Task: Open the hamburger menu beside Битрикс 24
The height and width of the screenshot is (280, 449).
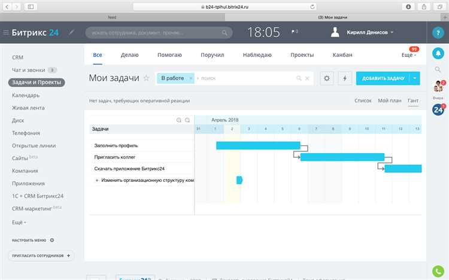Action: click(6, 32)
